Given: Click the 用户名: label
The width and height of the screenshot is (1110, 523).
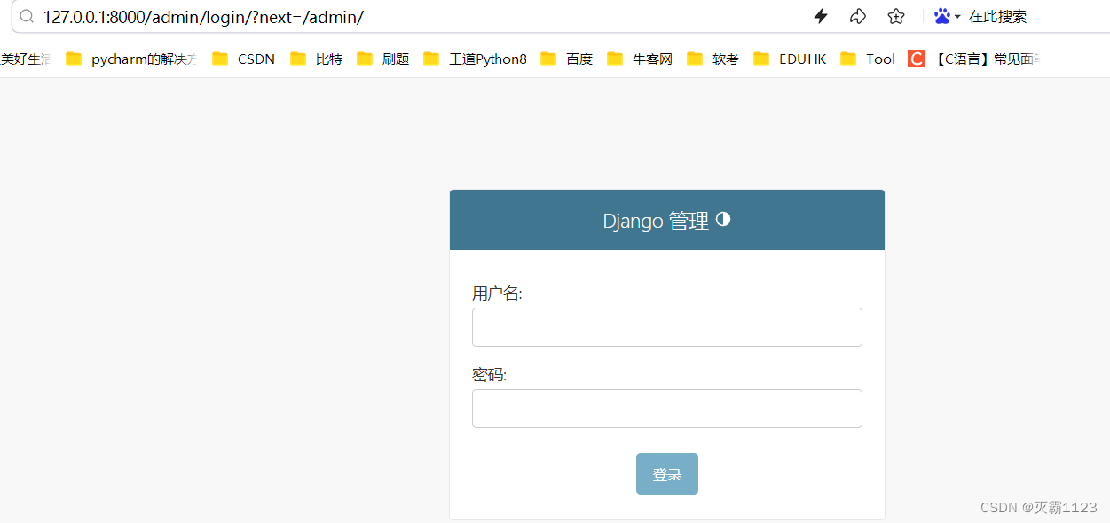Looking at the screenshot, I should pyautogui.click(x=497, y=293).
